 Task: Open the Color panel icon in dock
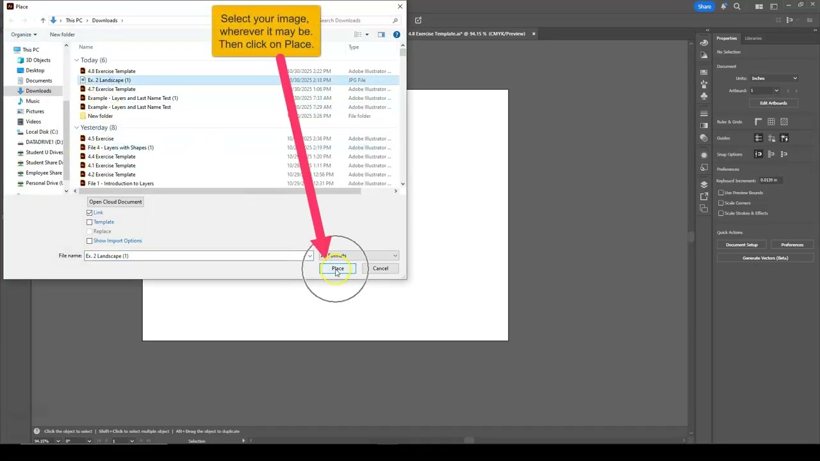click(x=704, y=43)
